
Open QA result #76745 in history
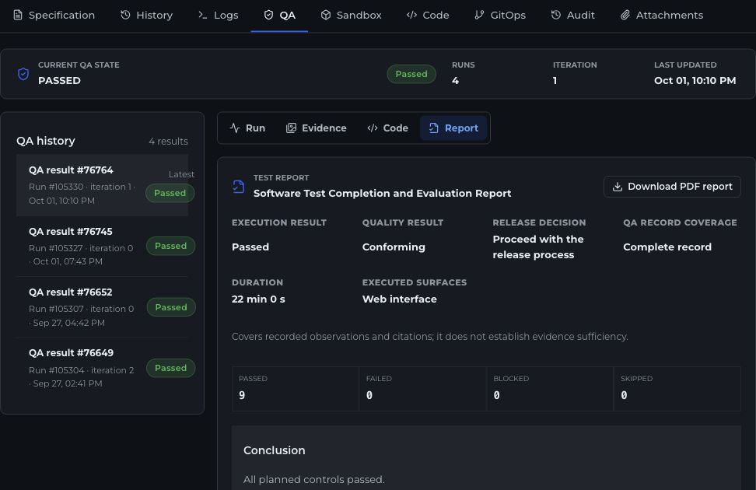102,246
